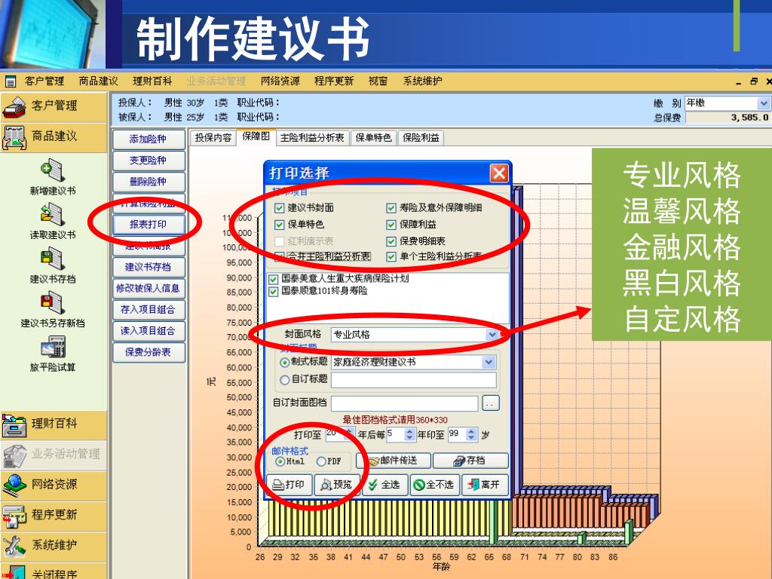Open the 网络资源 menu
Screen dimensions: 772x579
click(280, 81)
